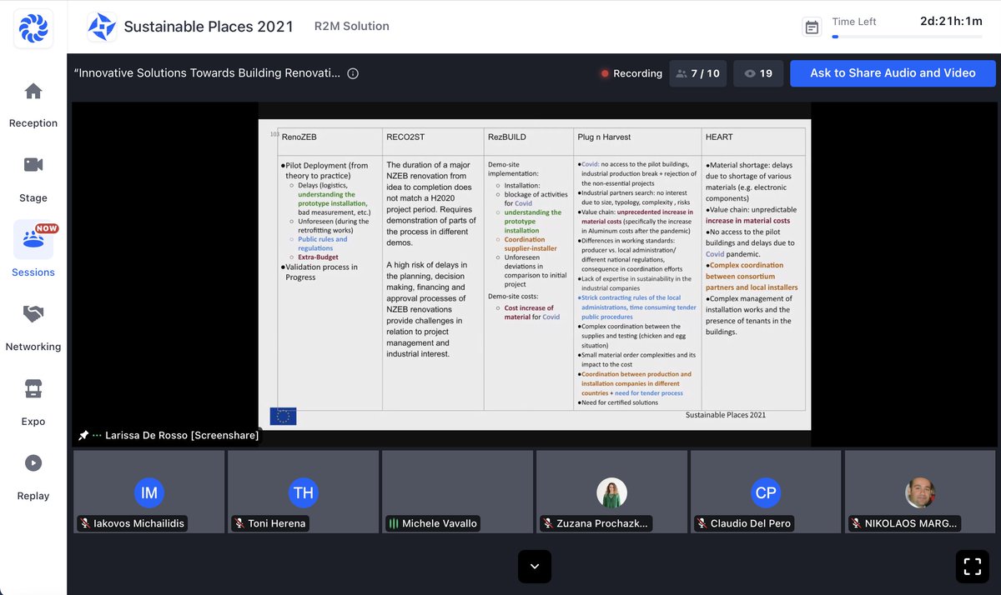Select Iakovos Michailidis participant tile
Image resolution: width=1001 pixels, height=595 pixels.
(x=149, y=492)
